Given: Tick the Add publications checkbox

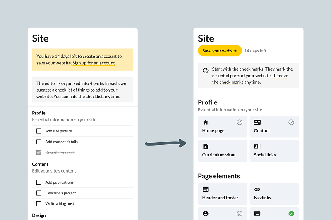Looking at the screenshot, I should coord(38,182).
